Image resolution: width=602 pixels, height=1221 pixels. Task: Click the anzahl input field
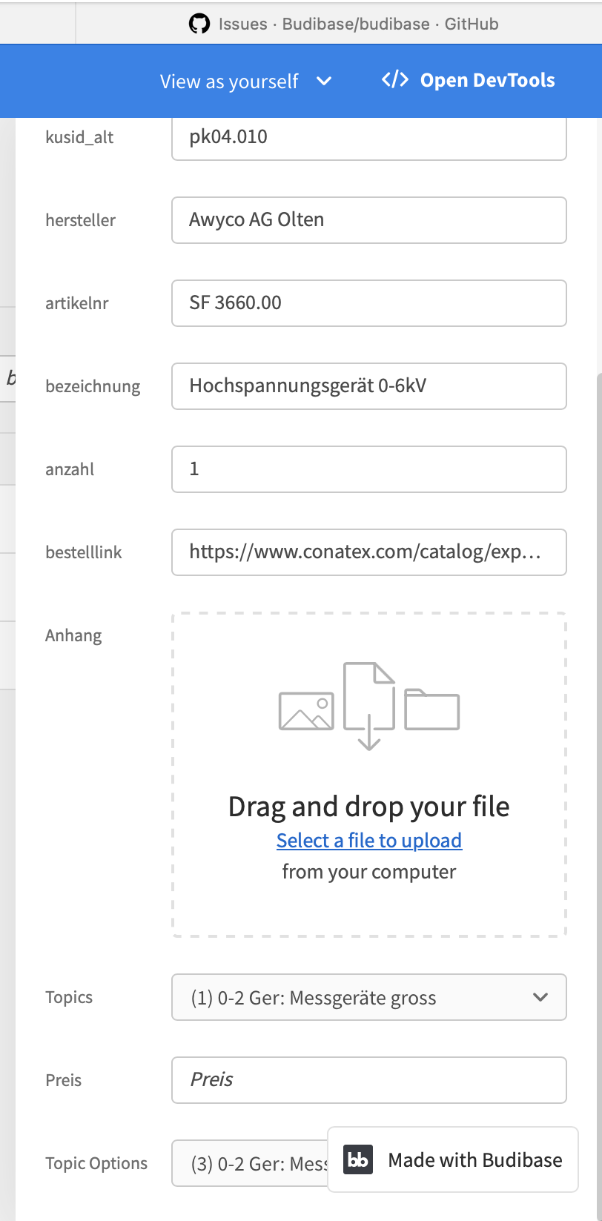pos(369,469)
